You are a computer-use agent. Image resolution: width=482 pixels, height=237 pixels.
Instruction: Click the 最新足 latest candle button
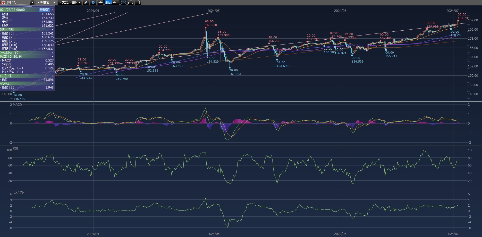click(x=44, y=10)
